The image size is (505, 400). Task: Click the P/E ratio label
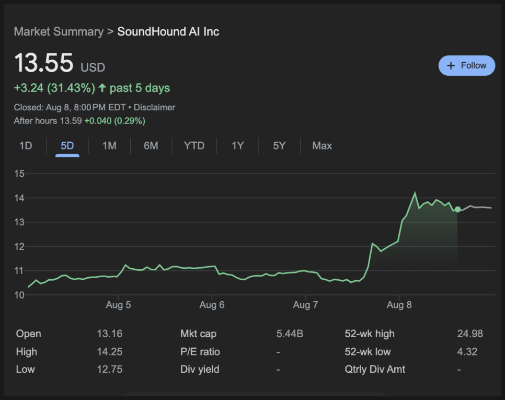[x=200, y=351]
